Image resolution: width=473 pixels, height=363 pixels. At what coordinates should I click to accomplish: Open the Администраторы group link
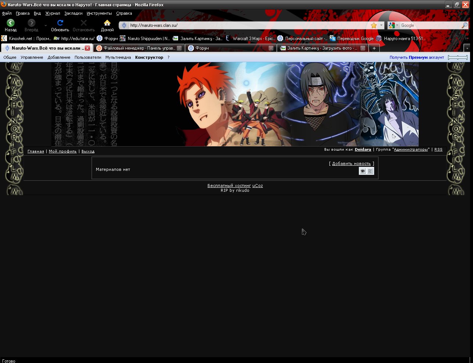pyautogui.click(x=411, y=150)
